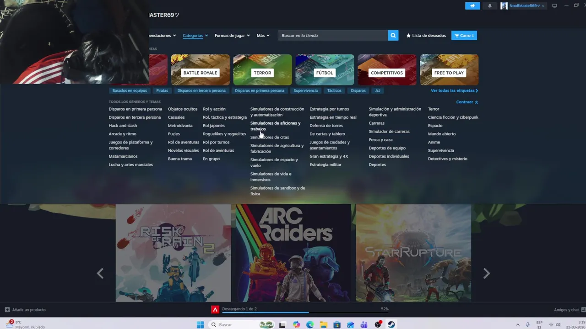The height and width of the screenshot is (329, 586).
Task: Open Ciencia ficción y ciberpunk genre
Action: coord(453,117)
